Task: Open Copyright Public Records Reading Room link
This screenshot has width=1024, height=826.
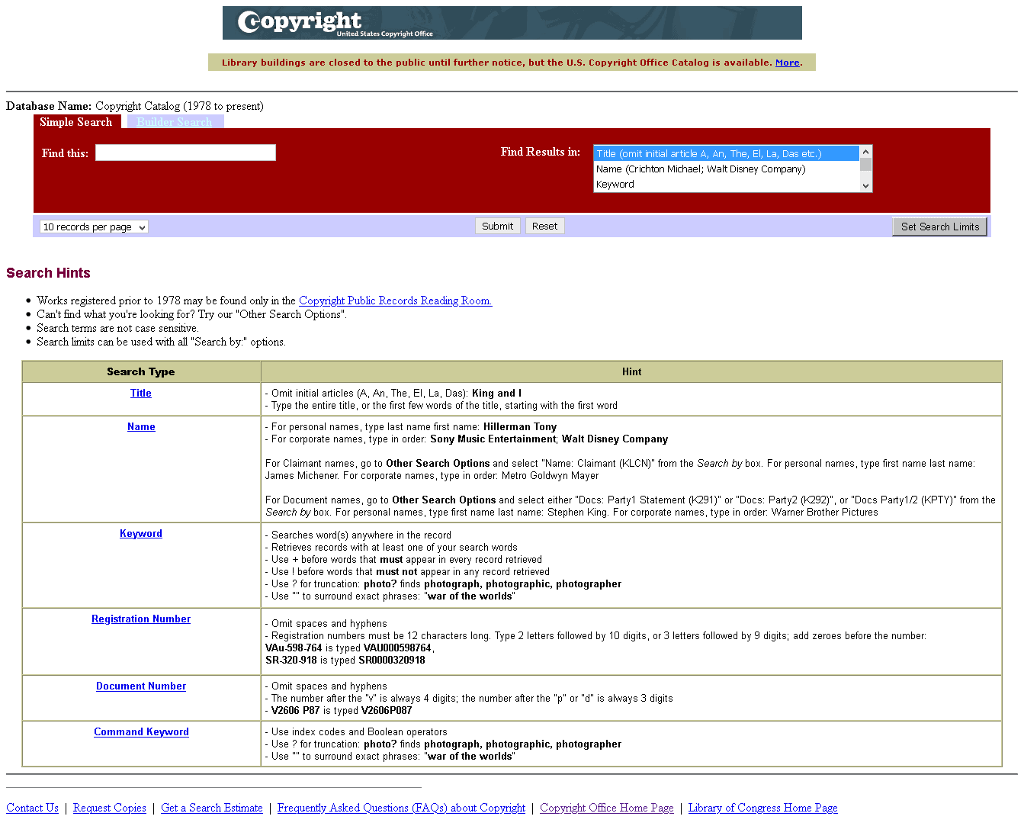Action: click(x=395, y=301)
